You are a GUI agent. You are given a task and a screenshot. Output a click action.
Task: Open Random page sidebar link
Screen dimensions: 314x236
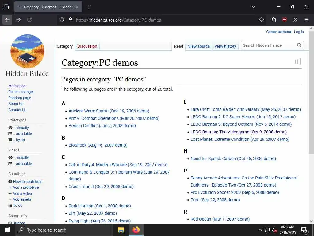pos(20,98)
